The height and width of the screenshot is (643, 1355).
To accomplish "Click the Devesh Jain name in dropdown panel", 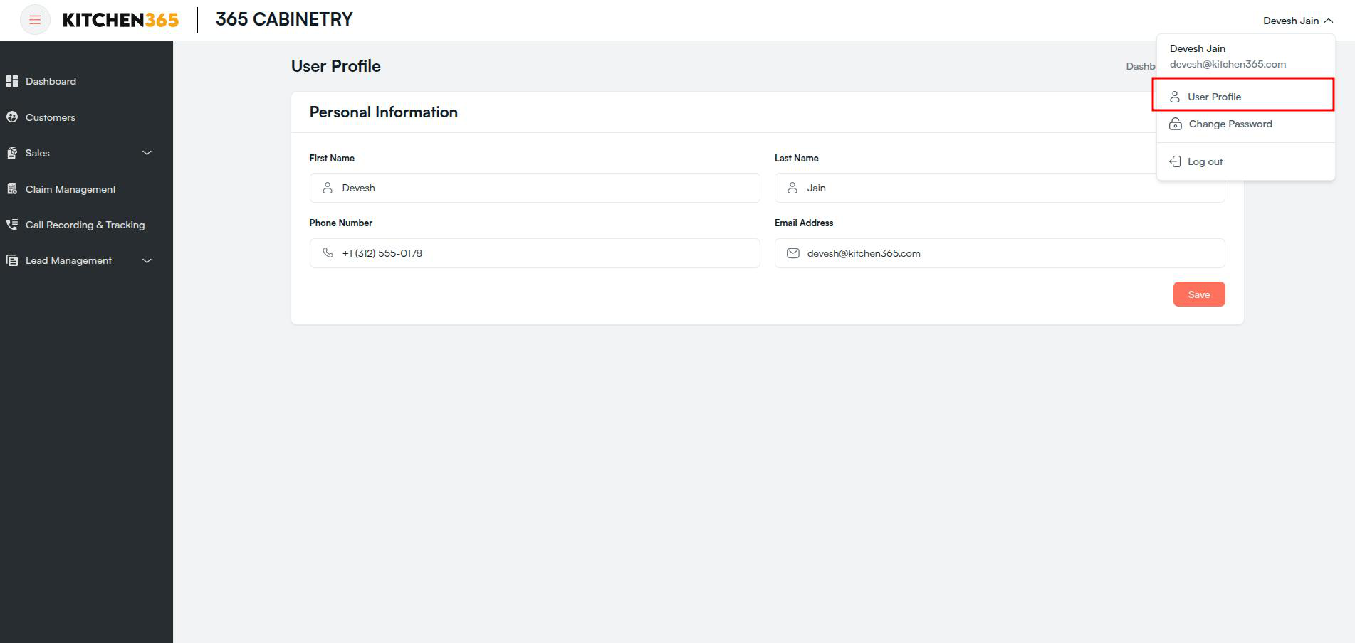I will coord(1198,48).
